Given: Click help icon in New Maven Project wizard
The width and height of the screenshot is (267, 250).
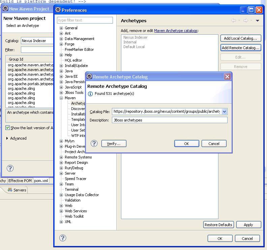Looking at the screenshot, I should click(x=10, y=168).
